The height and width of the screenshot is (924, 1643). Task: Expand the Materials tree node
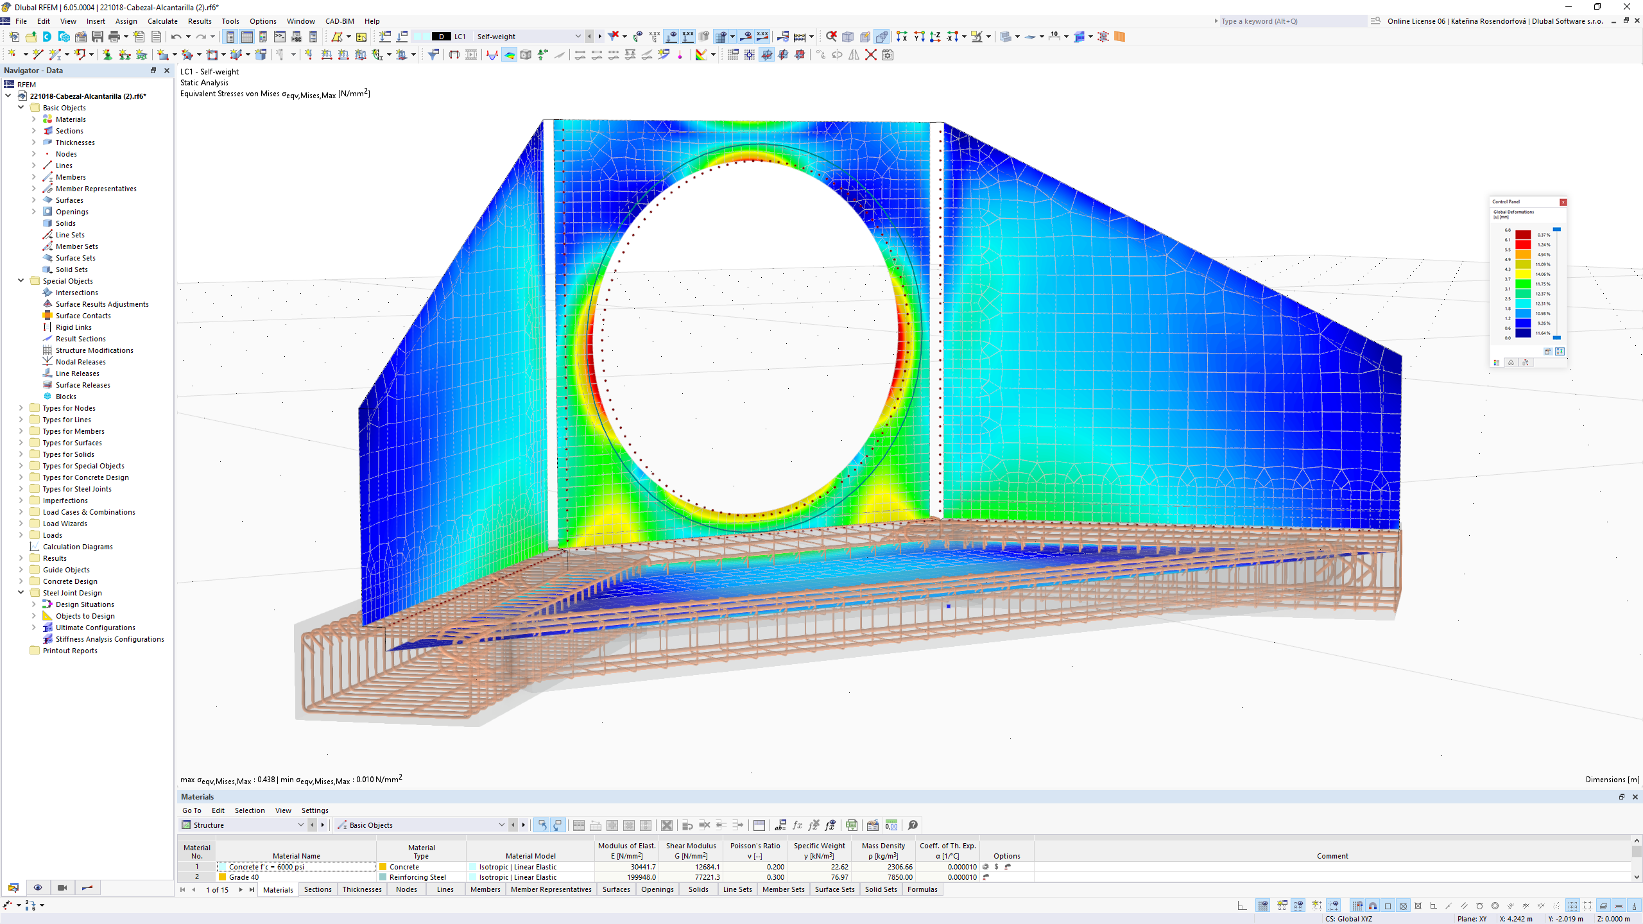point(34,119)
